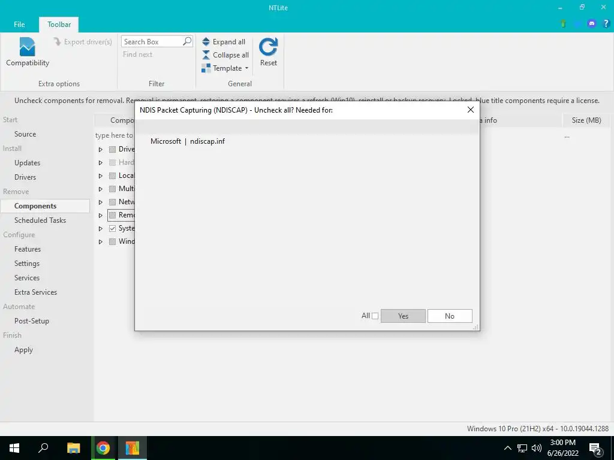Screen dimensions: 614x460
Task: Click the Windows 10 Pro status text
Action: [538, 429]
